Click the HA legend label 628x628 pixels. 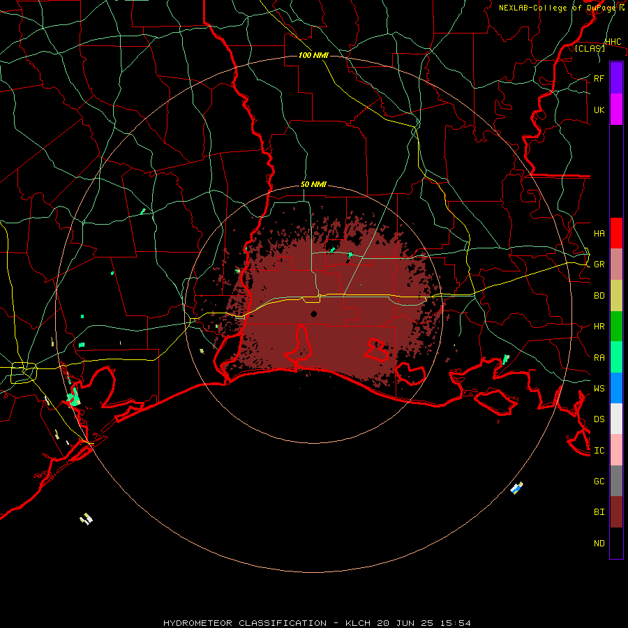tap(599, 233)
